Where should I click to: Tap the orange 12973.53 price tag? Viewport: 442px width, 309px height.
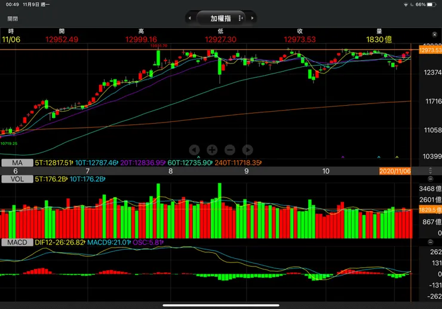(x=430, y=50)
